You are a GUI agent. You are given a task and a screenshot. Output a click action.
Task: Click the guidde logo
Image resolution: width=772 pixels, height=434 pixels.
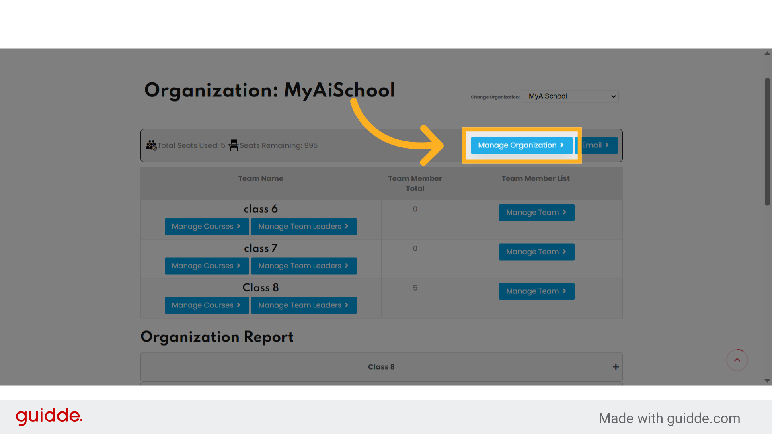48,416
